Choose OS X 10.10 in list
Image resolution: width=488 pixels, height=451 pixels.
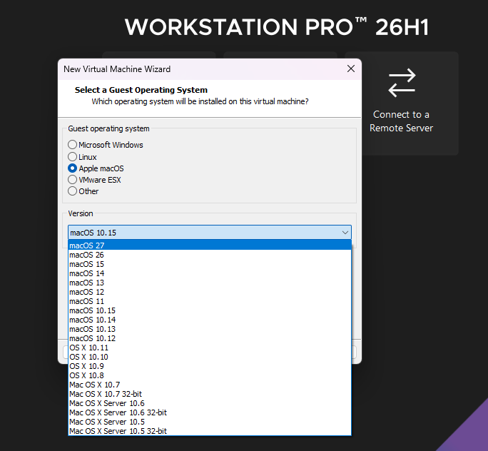coord(210,358)
